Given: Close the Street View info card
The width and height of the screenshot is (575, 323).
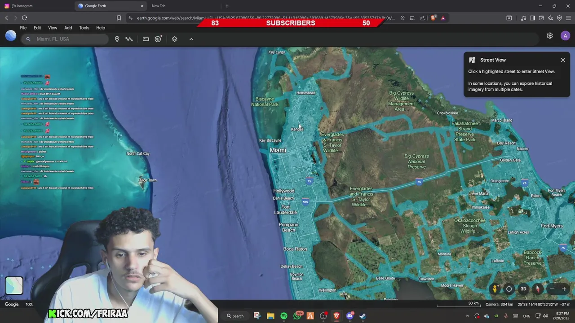Looking at the screenshot, I should click(x=563, y=60).
